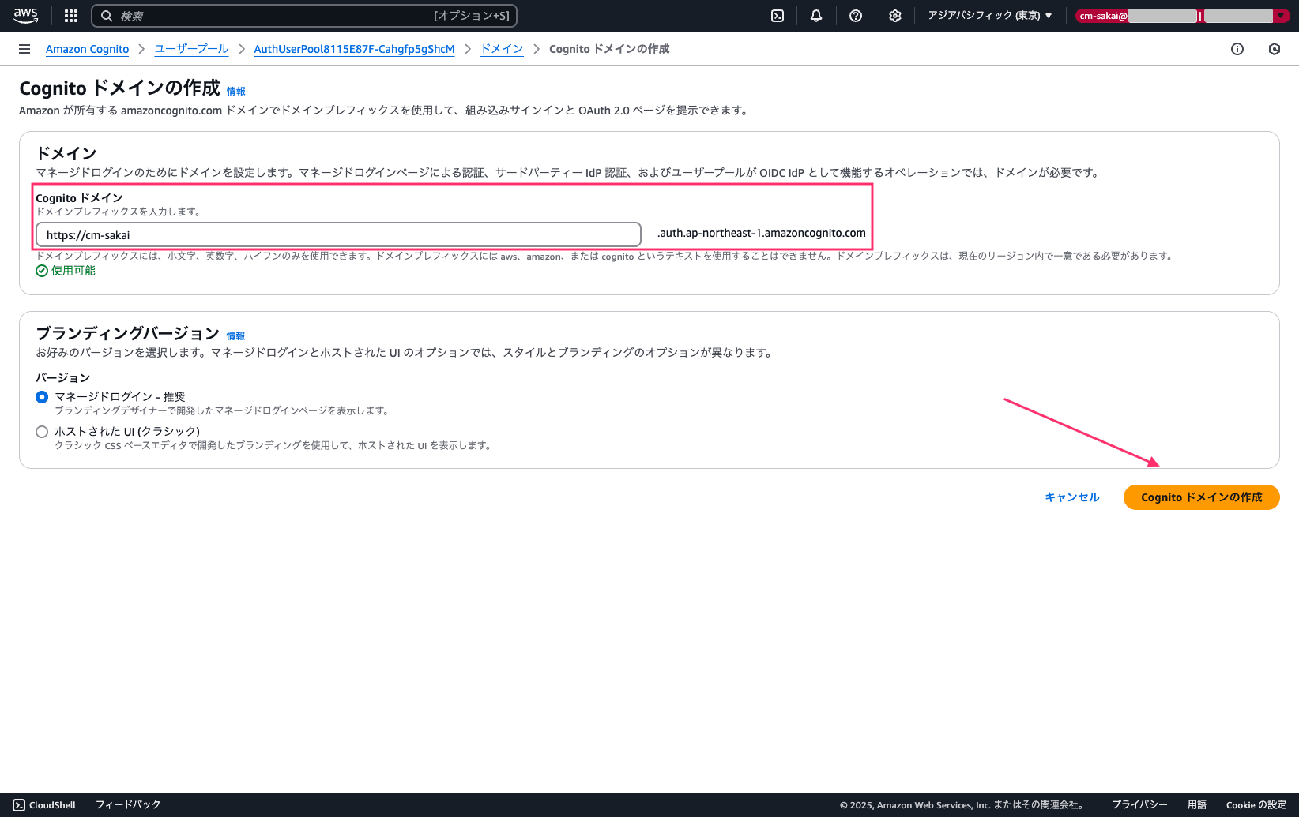Click .auth.ap-northeast-1.amazoncognito.com suffix text
Viewport: 1299px width, 817px height.
point(762,233)
